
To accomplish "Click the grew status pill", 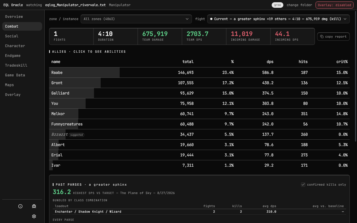I will point(278,5).
